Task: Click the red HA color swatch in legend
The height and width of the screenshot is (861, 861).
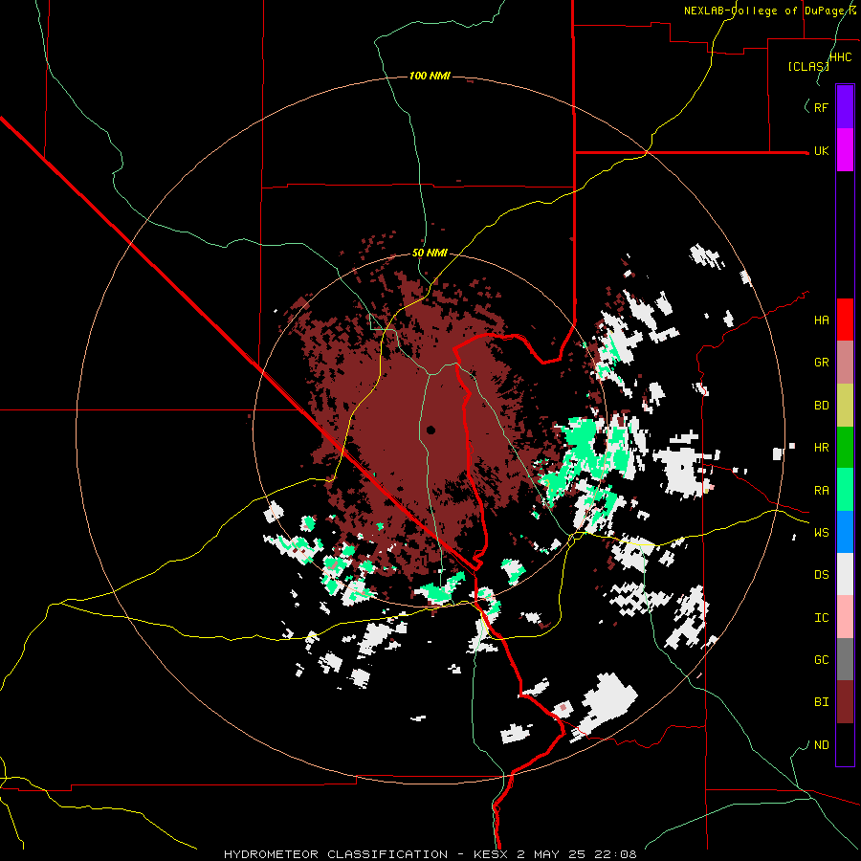Action: coord(845,320)
